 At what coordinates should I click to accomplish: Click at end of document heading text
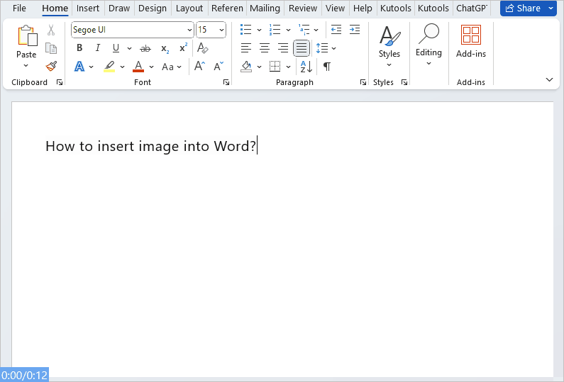click(x=257, y=146)
